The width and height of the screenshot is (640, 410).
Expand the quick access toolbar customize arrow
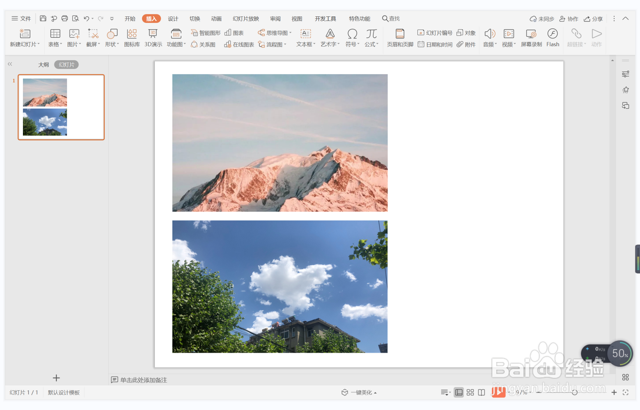tap(112, 19)
